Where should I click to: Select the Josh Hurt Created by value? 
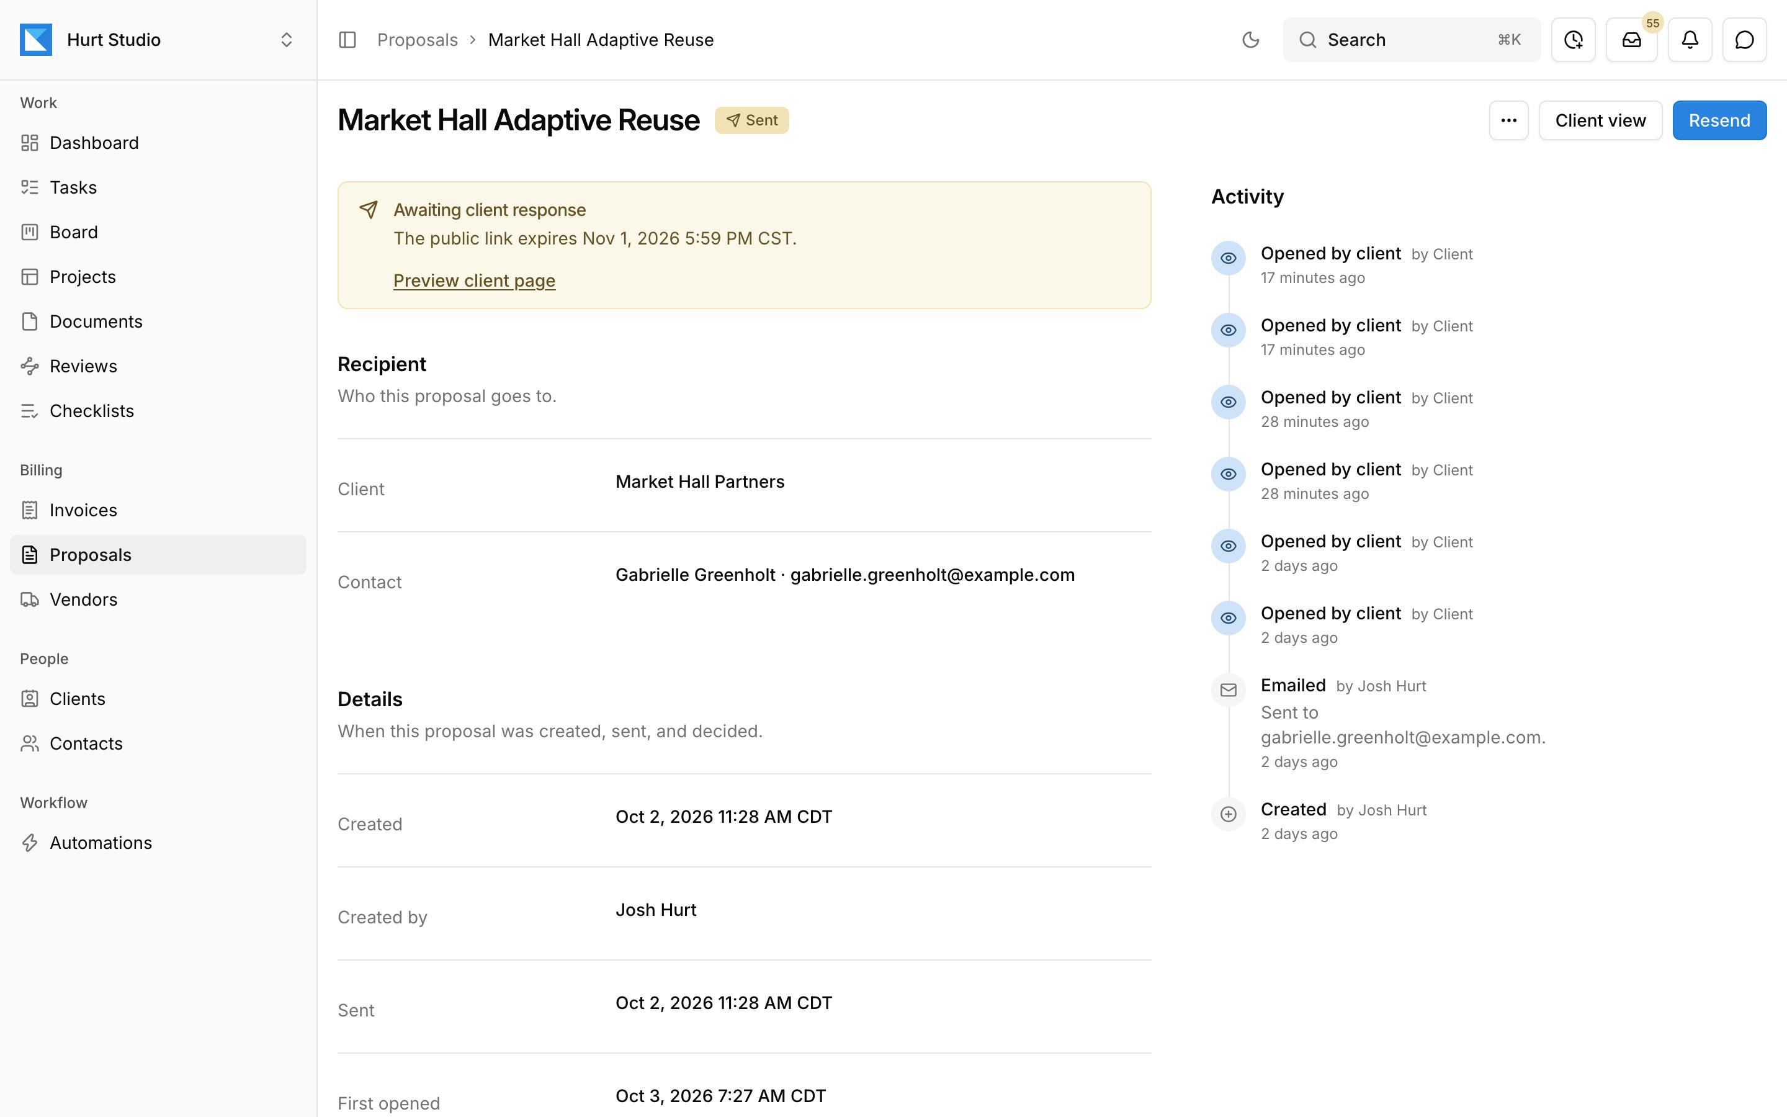pyautogui.click(x=656, y=909)
